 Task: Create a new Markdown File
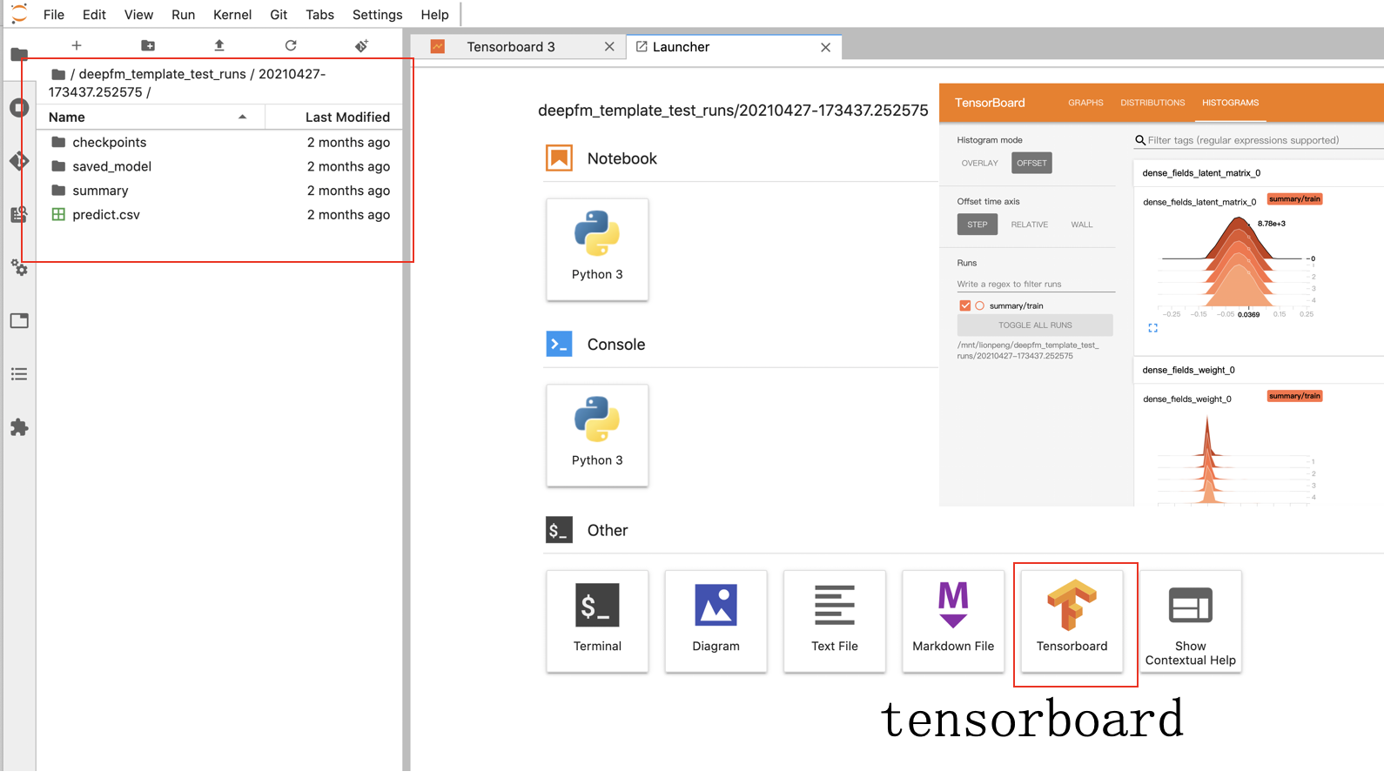953,621
